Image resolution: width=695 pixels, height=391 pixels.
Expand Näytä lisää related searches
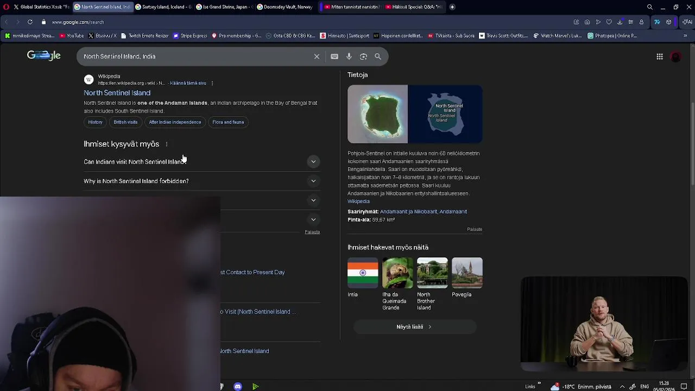[x=415, y=327]
